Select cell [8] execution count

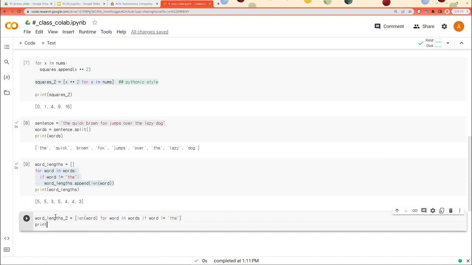tap(27, 123)
